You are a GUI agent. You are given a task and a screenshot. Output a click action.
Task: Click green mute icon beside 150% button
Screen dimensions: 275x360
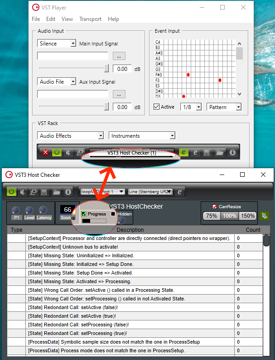(x=264, y=215)
